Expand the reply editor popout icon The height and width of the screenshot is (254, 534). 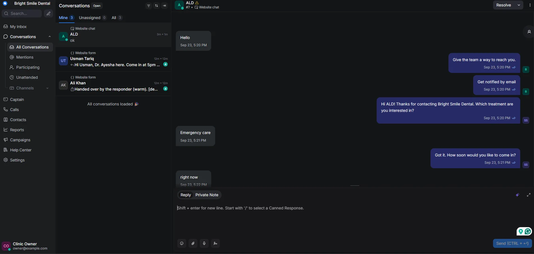529,195
